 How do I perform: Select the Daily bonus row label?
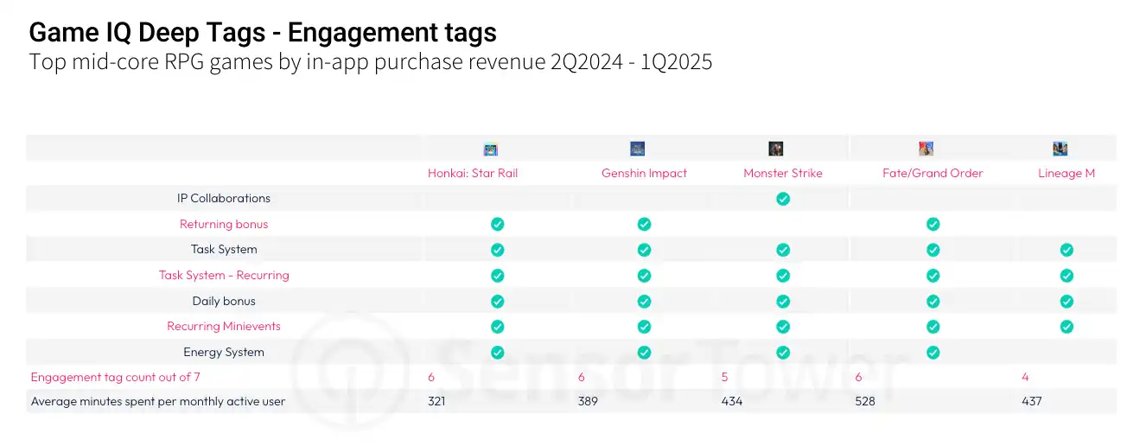(x=224, y=302)
